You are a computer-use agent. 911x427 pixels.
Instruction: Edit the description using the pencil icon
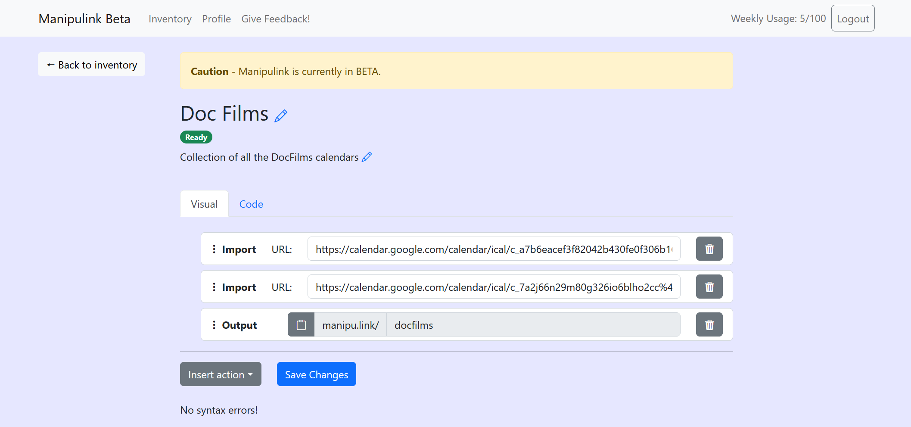tap(367, 157)
